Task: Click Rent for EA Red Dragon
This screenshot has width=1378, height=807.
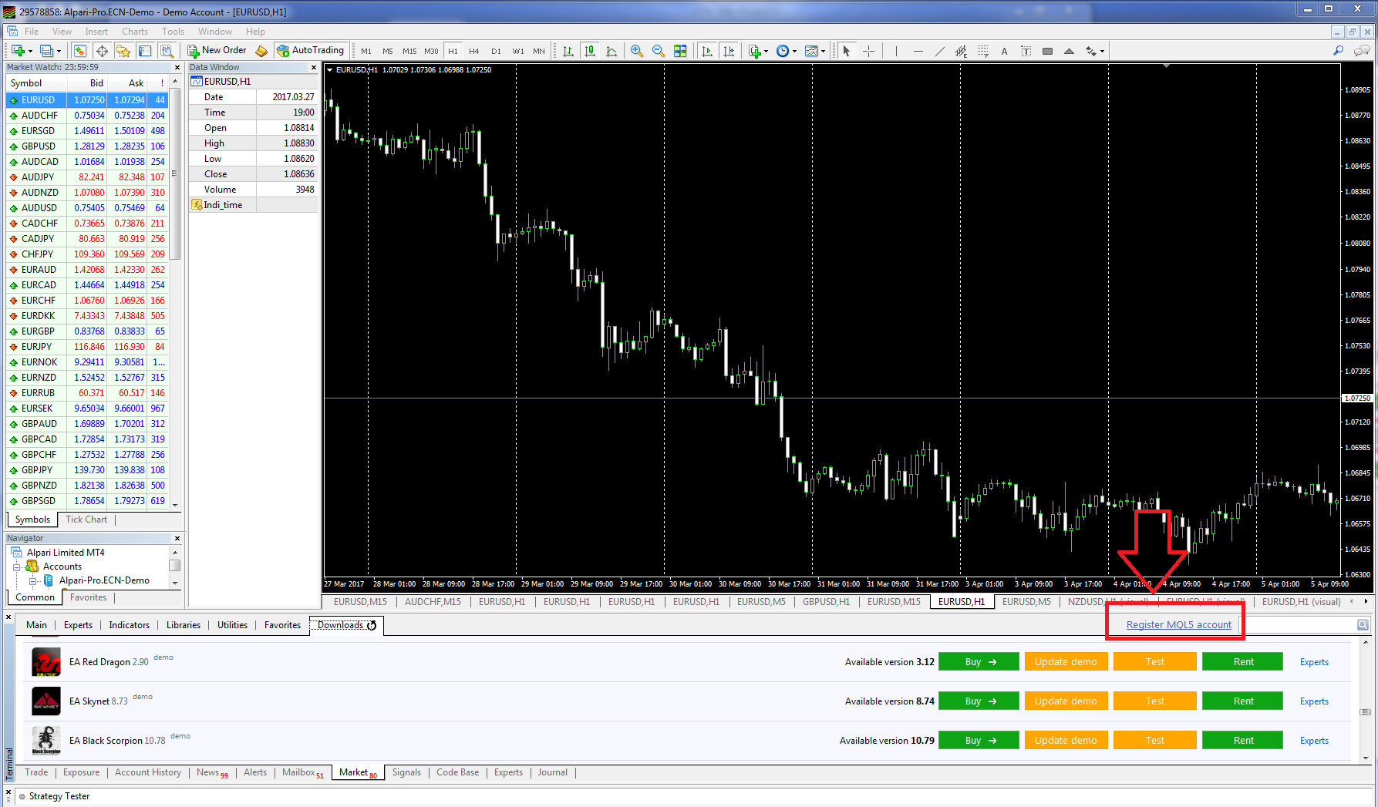Action: click(x=1243, y=662)
